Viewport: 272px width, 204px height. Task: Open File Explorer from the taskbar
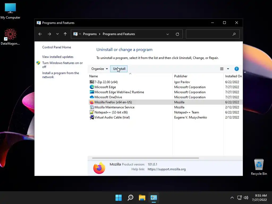(x=142, y=198)
